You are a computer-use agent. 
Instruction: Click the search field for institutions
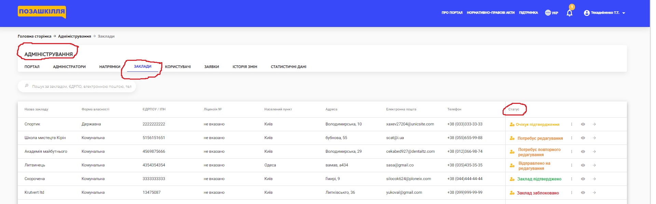click(77, 86)
